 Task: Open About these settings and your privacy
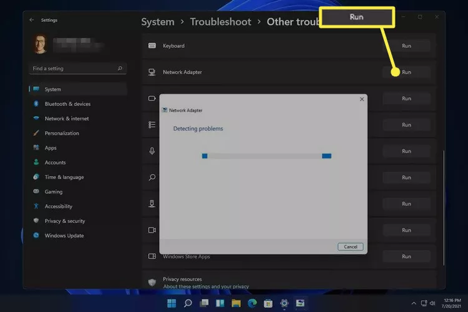pyautogui.click(x=206, y=286)
